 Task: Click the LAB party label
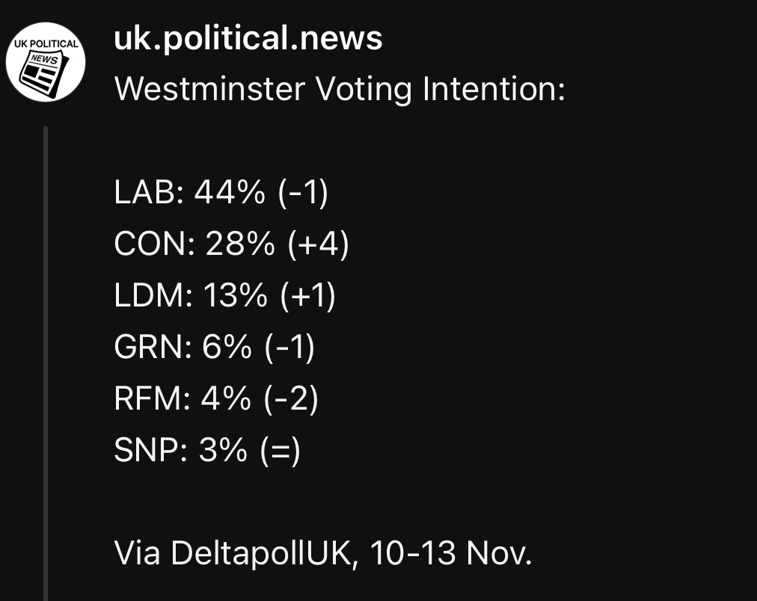point(145,194)
